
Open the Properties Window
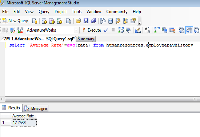(x=133, y=21)
